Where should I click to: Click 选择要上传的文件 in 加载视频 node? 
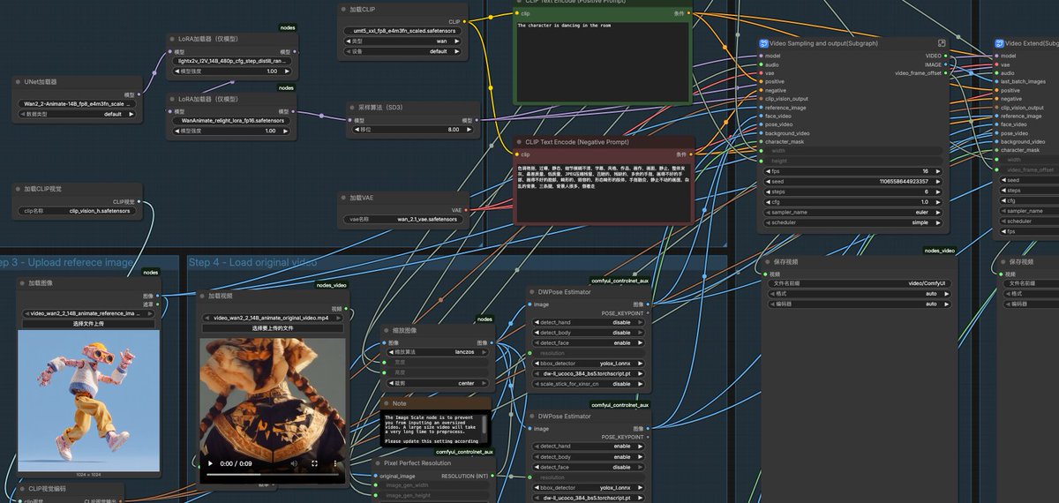click(x=273, y=327)
